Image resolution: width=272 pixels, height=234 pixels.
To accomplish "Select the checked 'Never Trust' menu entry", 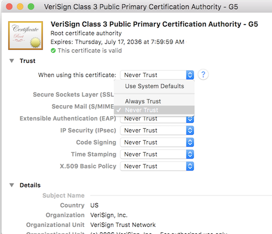I will [x=154, y=110].
